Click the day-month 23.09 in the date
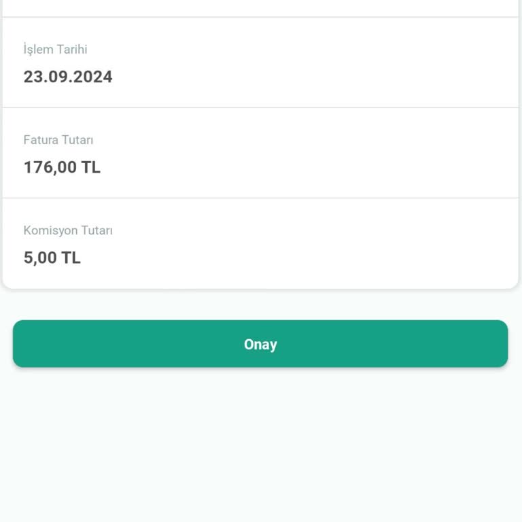 tap(45, 77)
